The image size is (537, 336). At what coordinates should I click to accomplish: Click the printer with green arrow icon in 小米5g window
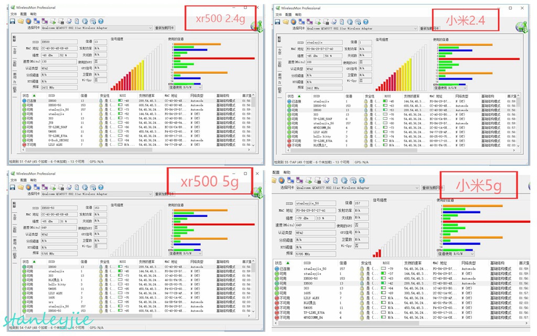point(308,181)
